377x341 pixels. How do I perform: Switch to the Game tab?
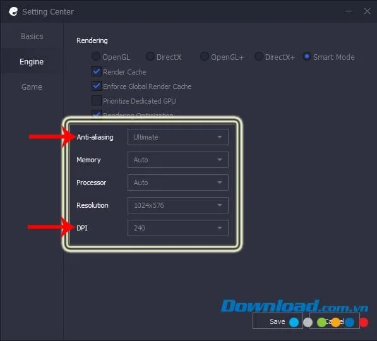32,87
